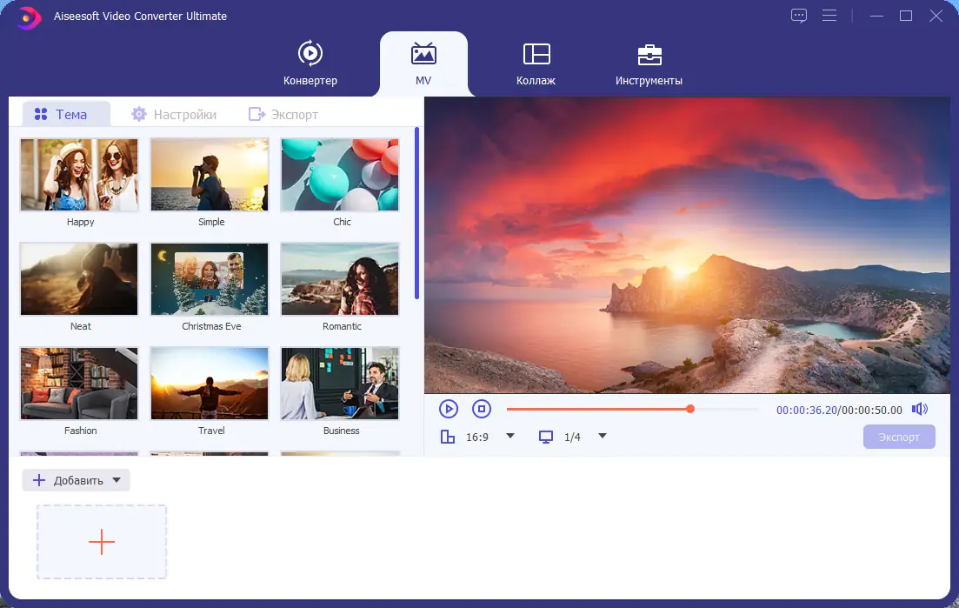The width and height of the screenshot is (959, 608).
Task: Choose the Fashion theme thumbnail
Action: coord(79,384)
